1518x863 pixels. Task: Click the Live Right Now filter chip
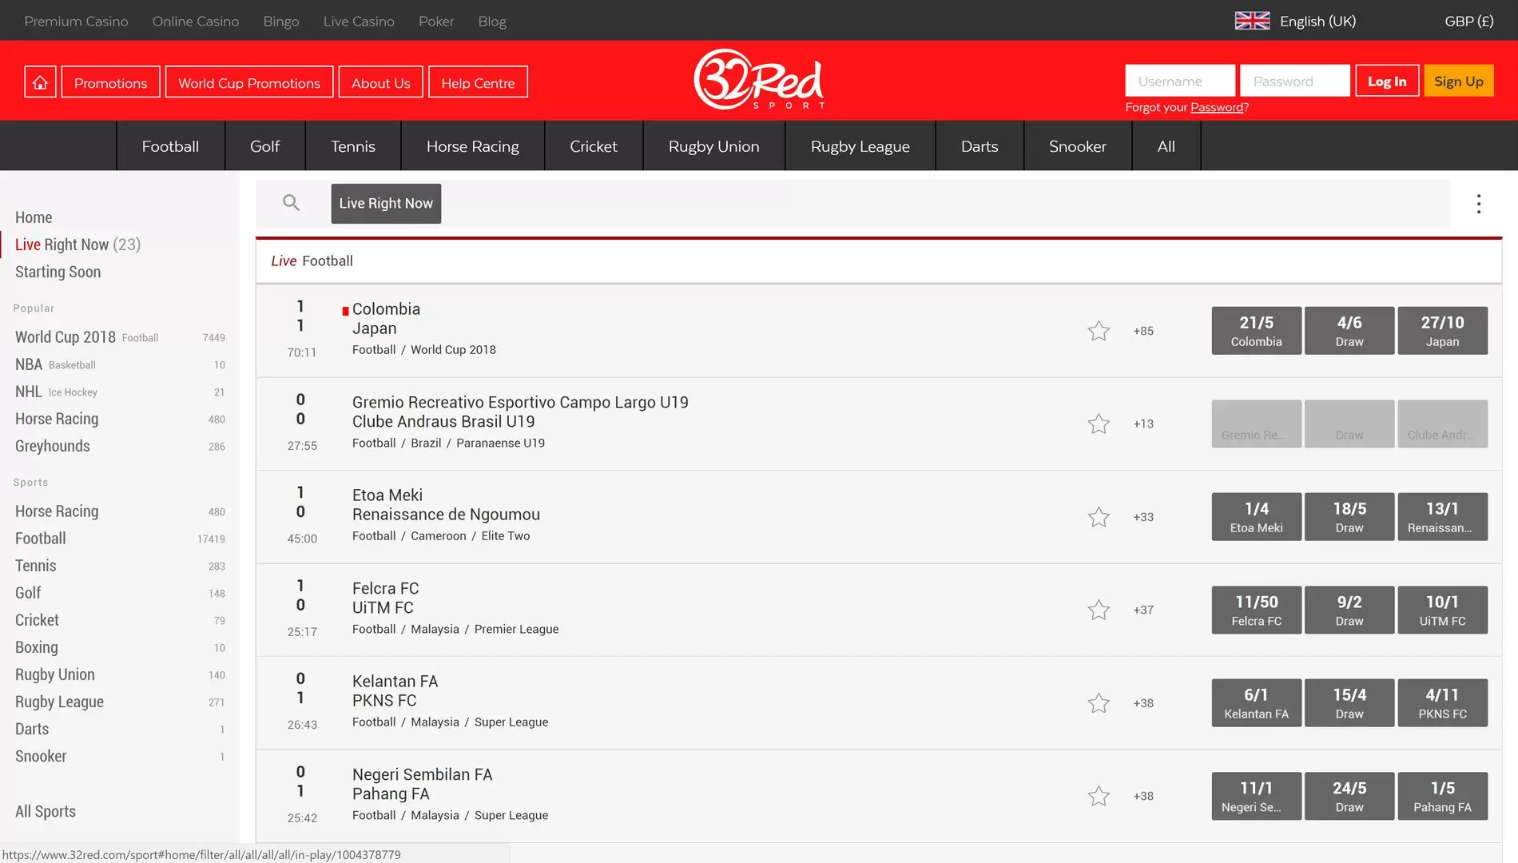click(386, 203)
